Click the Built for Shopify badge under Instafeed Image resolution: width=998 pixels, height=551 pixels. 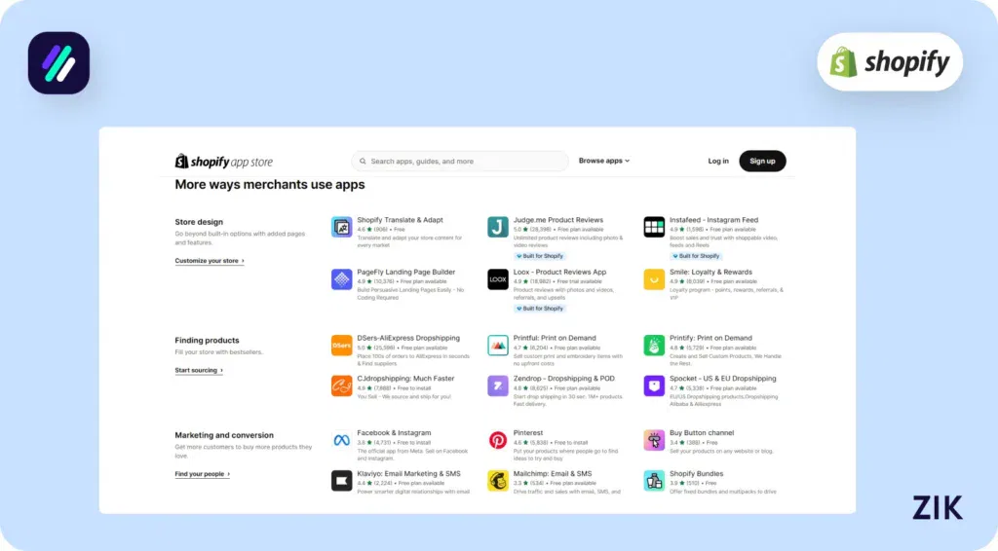[x=696, y=256]
